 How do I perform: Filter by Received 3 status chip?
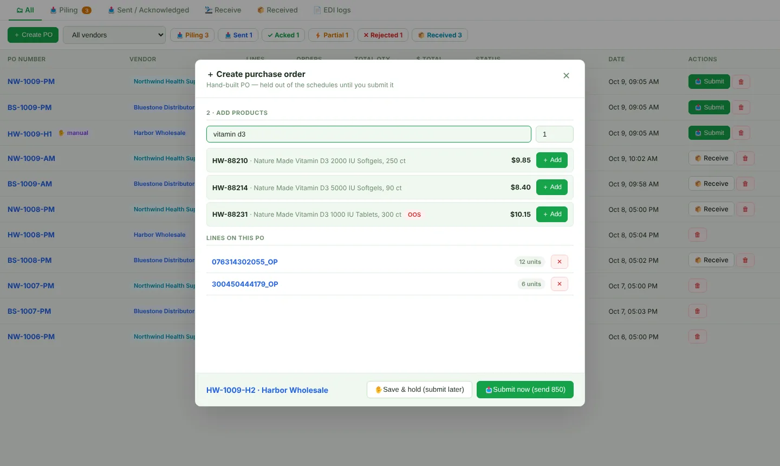[440, 35]
